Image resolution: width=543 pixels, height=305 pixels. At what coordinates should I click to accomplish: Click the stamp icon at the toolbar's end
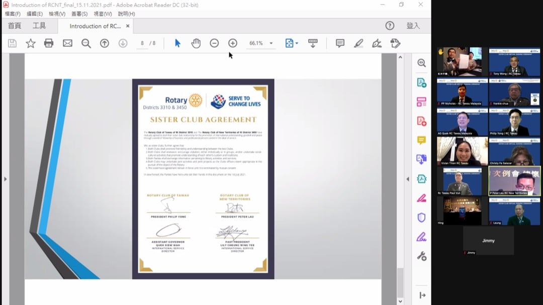click(395, 43)
